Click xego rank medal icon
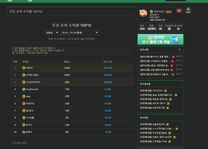Viewport: 208px width, 149px height. pyautogui.click(x=24, y=96)
